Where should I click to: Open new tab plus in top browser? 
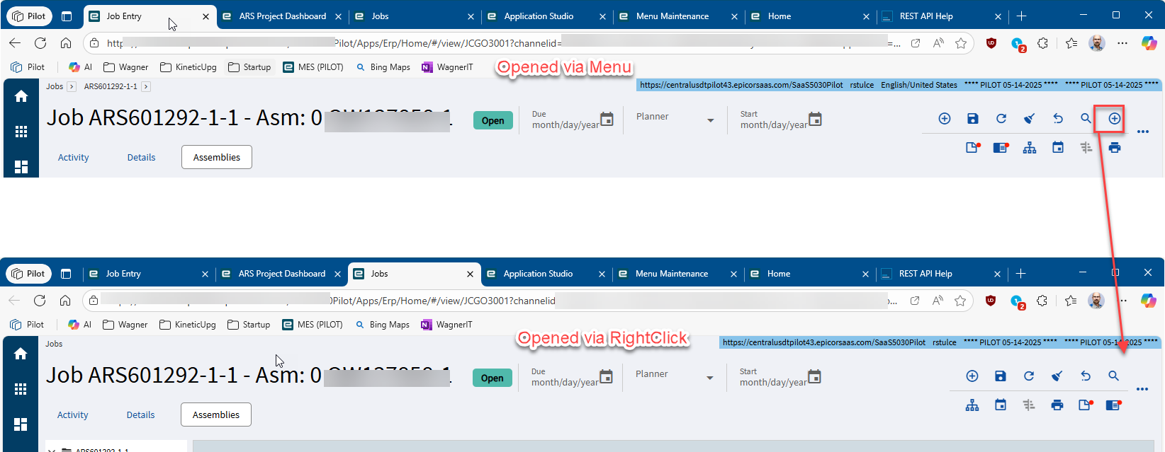1021,16
